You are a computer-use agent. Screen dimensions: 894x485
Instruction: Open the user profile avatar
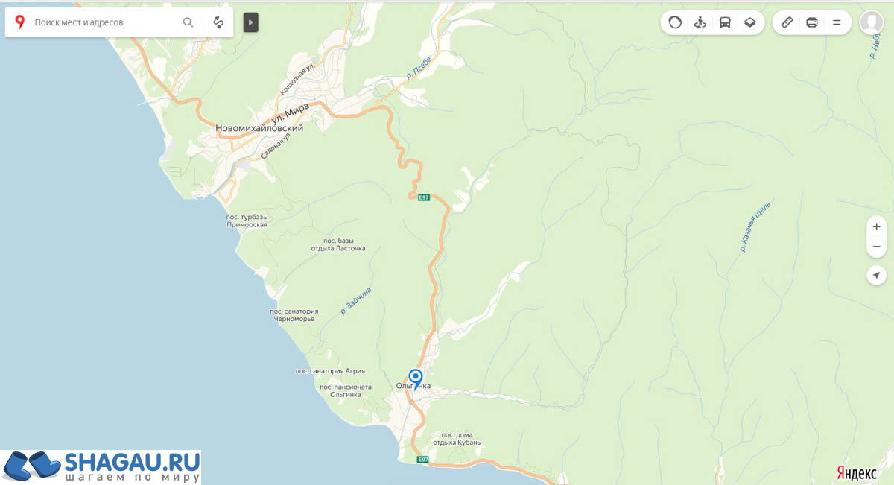(x=872, y=22)
